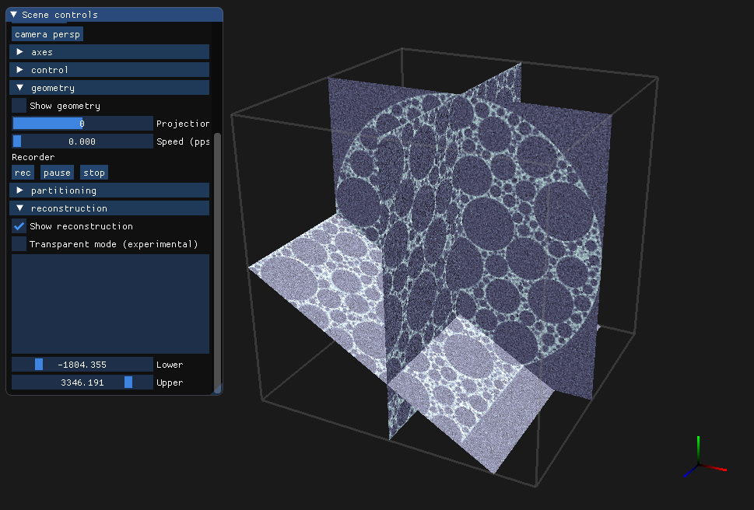The height and width of the screenshot is (510, 754).
Task: Collapse the geometry section
Action: (20, 88)
